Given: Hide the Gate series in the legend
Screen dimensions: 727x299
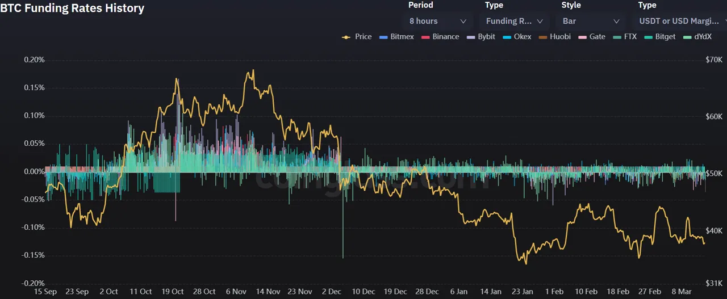Looking at the screenshot, I should pyautogui.click(x=591, y=36).
